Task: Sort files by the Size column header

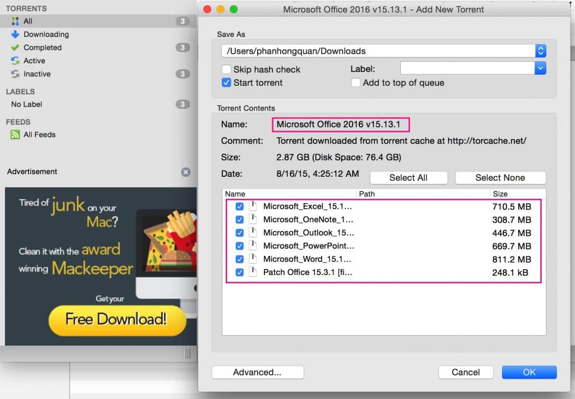Action: pyautogui.click(x=517, y=194)
